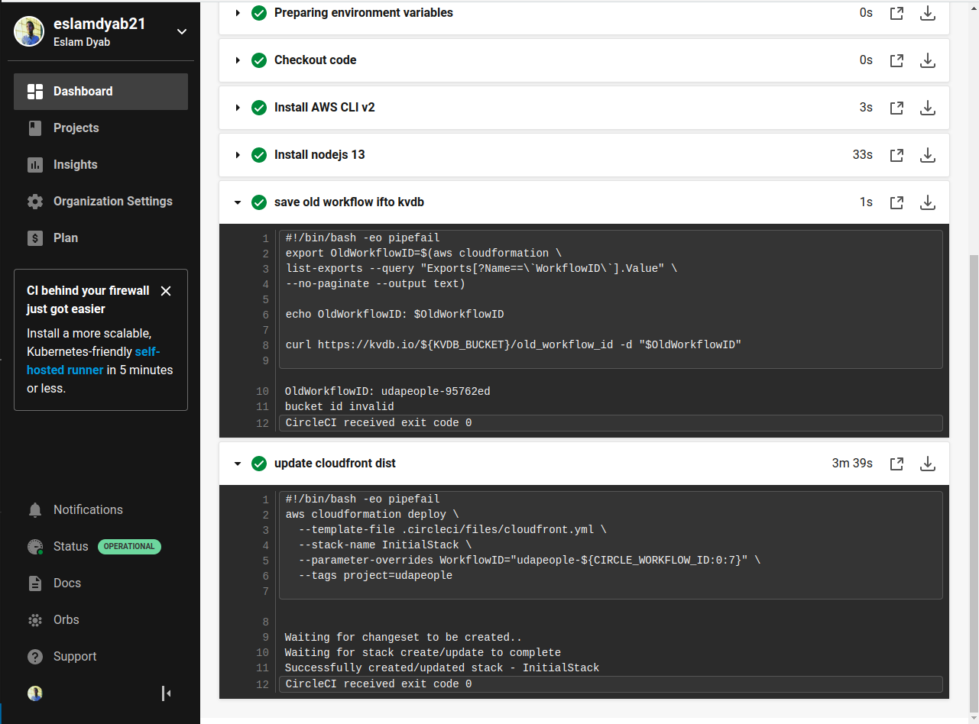
Task: Click the Status indicator icon
Action: (35, 547)
